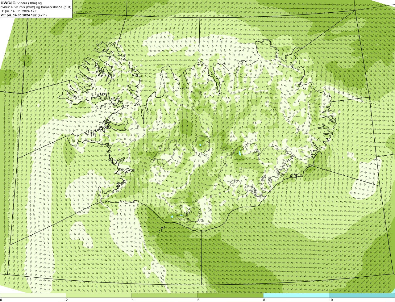Screen dimensions: 395x302
Task: Pick the teal color segment above 10 m/s
Action: 362,295
